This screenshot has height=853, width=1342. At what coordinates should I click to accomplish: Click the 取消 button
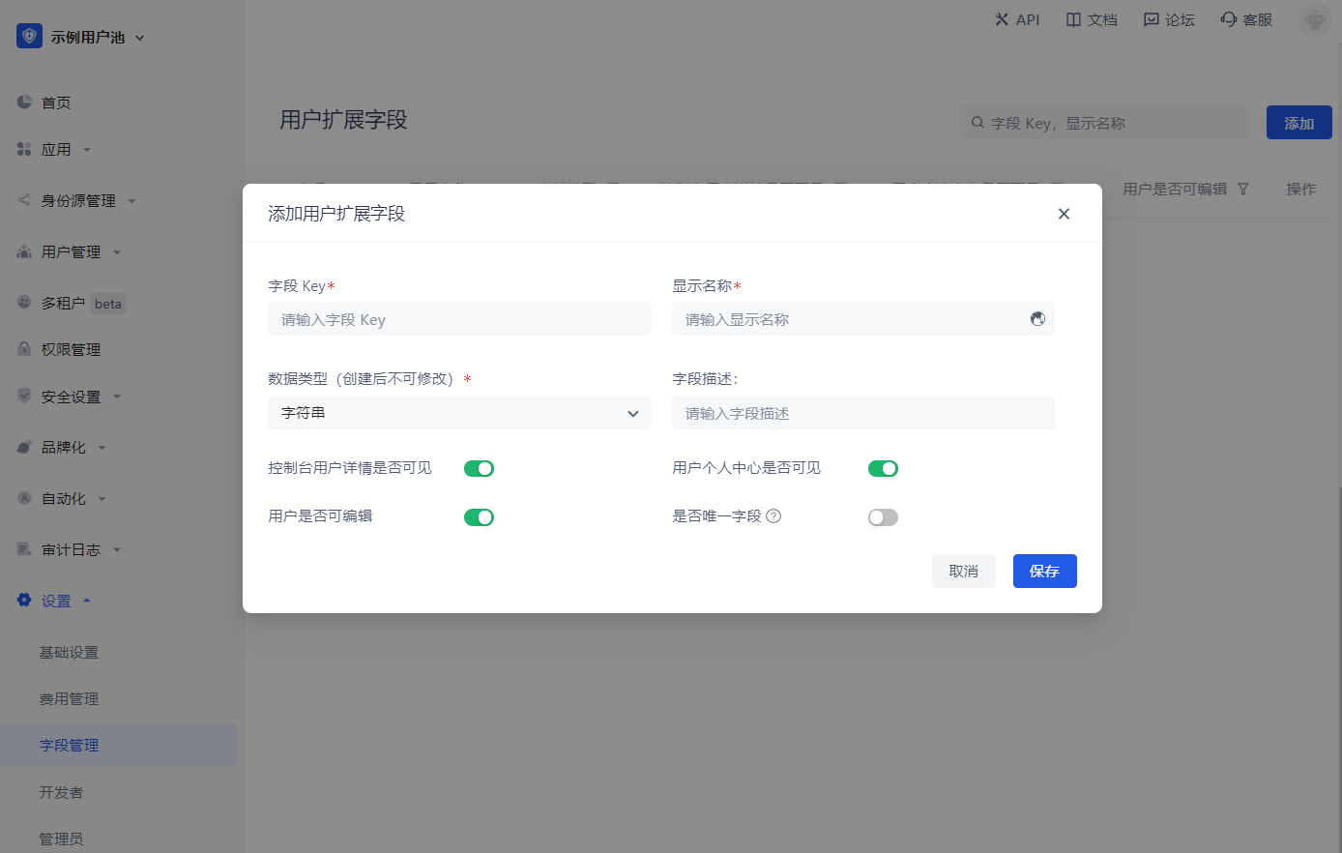pyautogui.click(x=963, y=572)
